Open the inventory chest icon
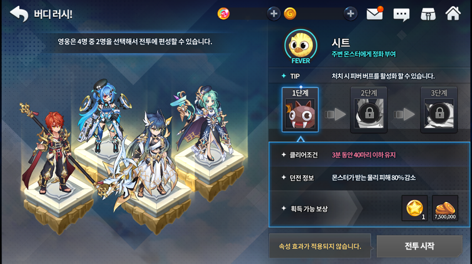The image size is (472, 264). click(428, 14)
